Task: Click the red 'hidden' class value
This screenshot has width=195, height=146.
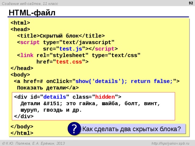Action: pos(105,97)
